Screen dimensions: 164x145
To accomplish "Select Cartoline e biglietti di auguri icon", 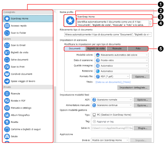I will coord(7,129).
